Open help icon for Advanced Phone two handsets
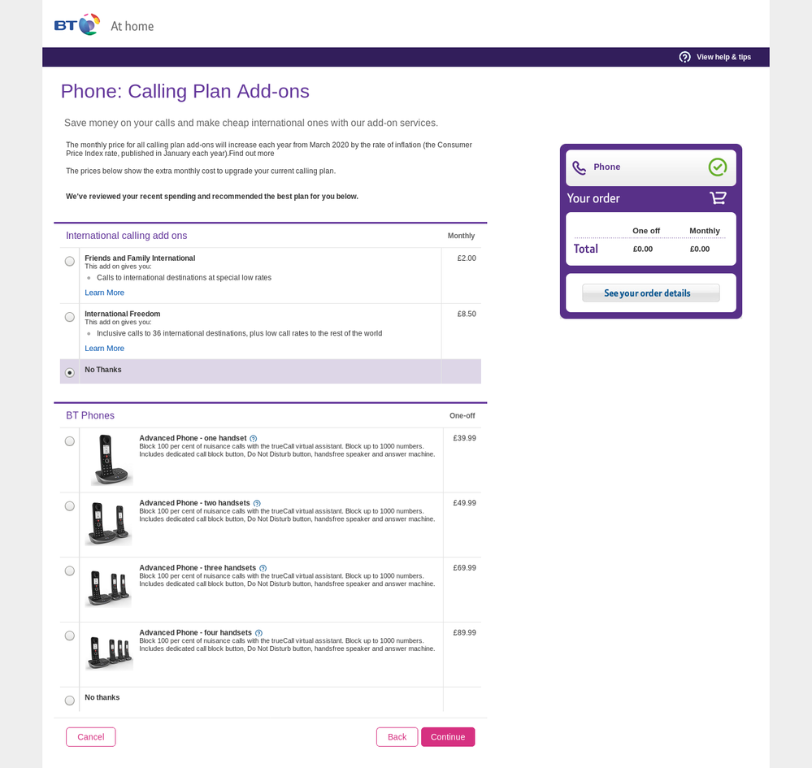 tap(257, 504)
